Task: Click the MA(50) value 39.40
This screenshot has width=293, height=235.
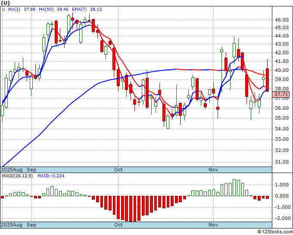Action: [x=62, y=9]
